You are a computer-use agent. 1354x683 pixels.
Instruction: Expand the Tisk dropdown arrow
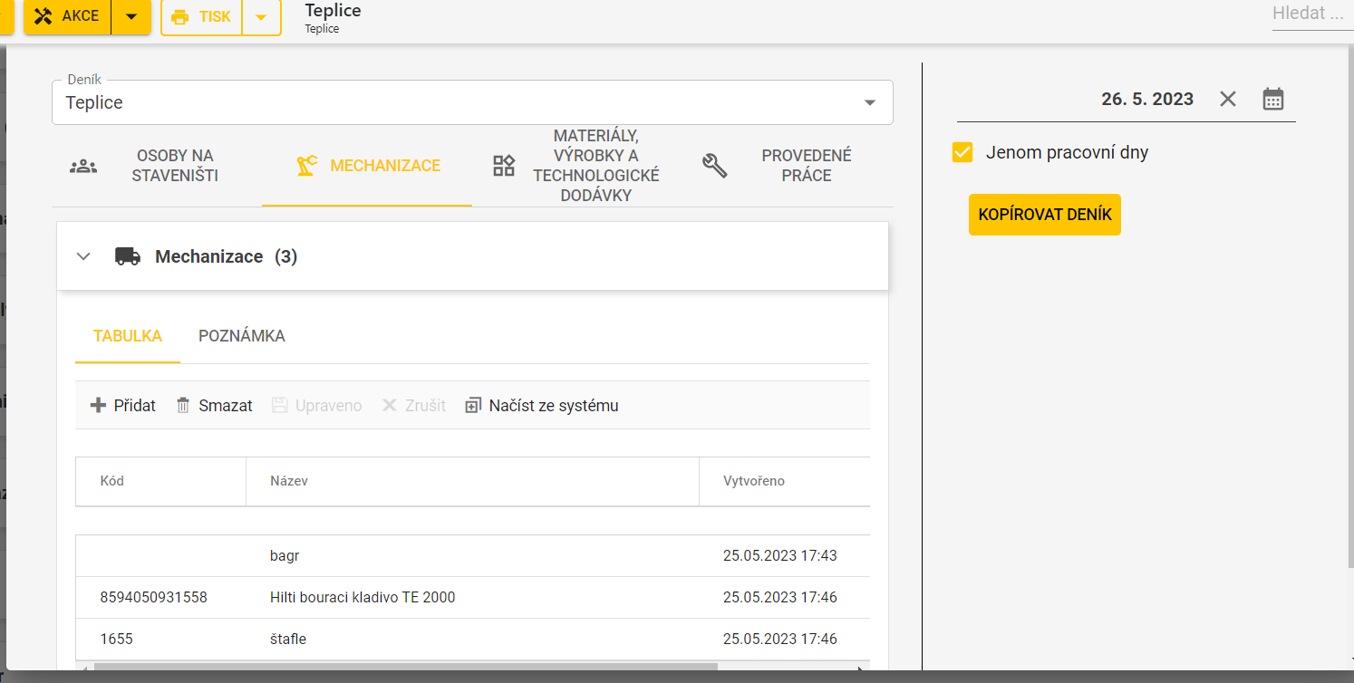pyautogui.click(x=261, y=16)
